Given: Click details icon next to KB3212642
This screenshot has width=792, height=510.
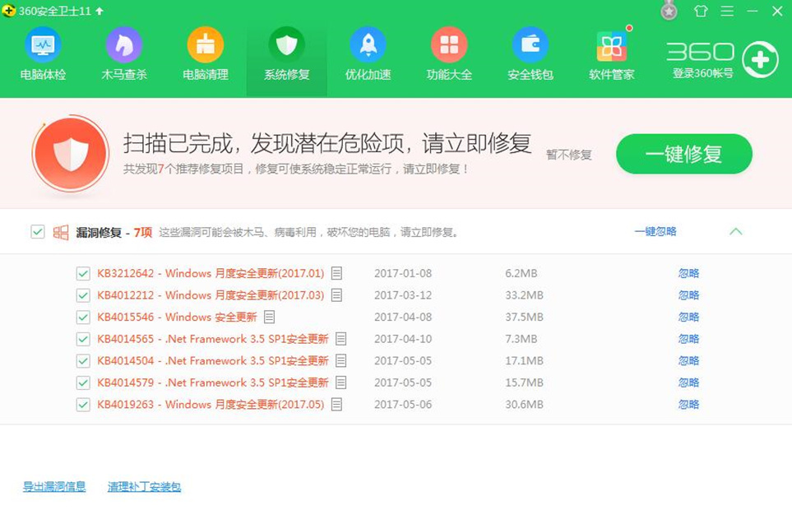Looking at the screenshot, I should pos(336,273).
